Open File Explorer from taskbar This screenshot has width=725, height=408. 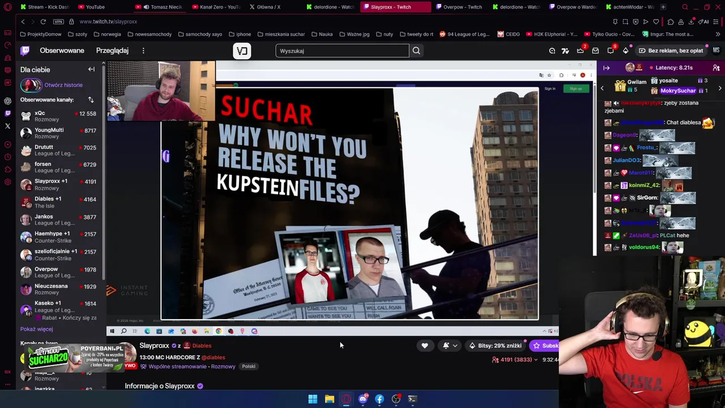[329, 399]
